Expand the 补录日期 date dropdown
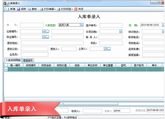This screenshot has height=119, width=165. point(121,32)
